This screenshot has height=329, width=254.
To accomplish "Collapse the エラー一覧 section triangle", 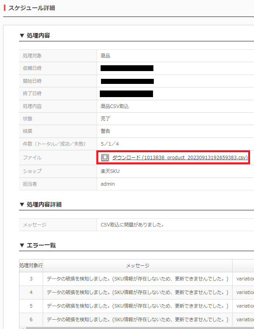I will click(22, 245).
